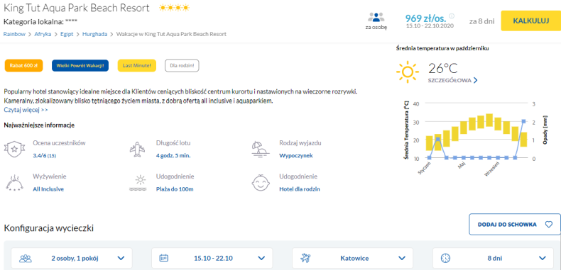
Task: Click the '26°C' average temperature value
Action: point(443,68)
